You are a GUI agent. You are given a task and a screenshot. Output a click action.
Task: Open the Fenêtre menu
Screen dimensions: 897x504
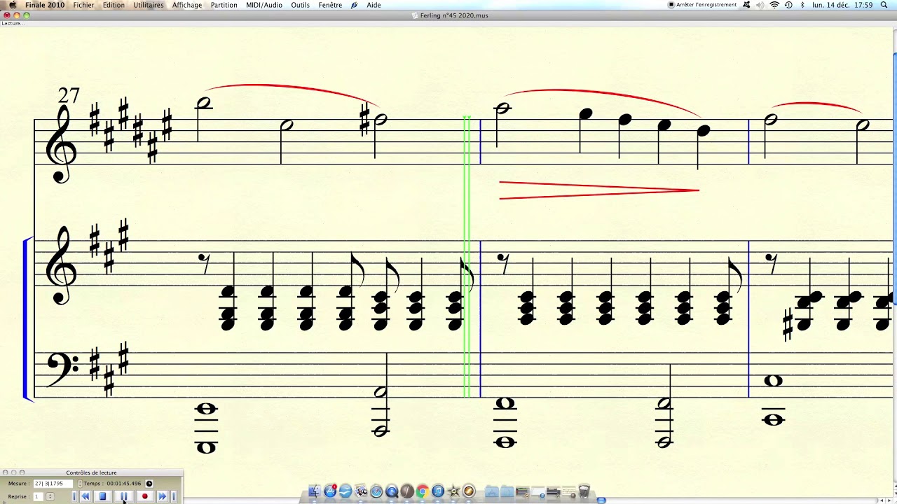click(x=330, y=5)
